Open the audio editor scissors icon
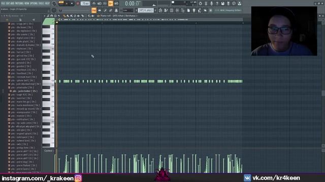This screenshot has width=325, height=182. (206, 4)
